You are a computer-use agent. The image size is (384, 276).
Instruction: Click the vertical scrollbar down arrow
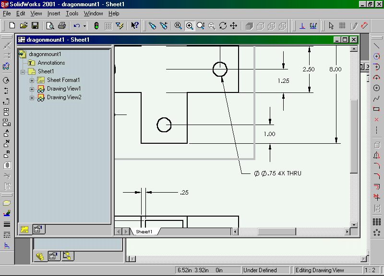coord(354,224)
